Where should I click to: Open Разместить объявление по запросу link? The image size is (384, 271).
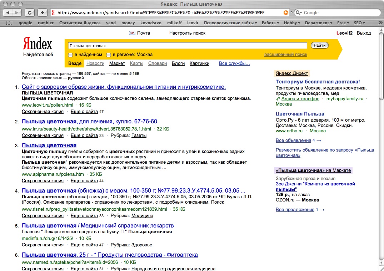tap(325, 153)
